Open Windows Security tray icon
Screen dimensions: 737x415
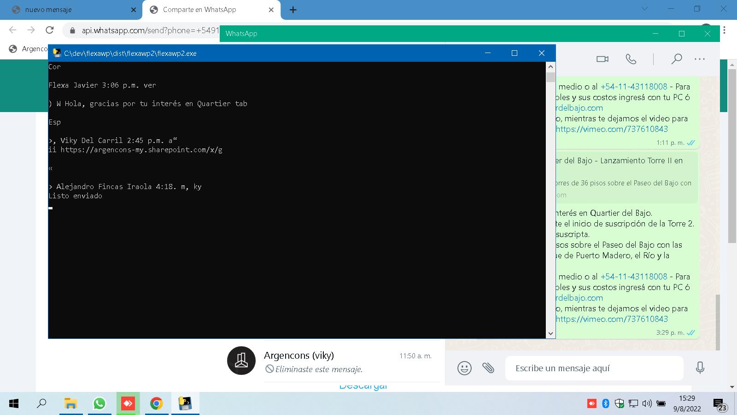tap(620, 403)
